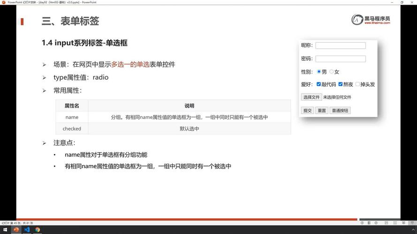Open the see-all-slides menu icon in status bar

[x=369, y=223]
